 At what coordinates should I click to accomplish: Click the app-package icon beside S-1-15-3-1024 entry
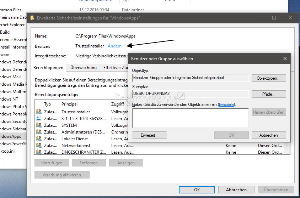tap(39, 118)
